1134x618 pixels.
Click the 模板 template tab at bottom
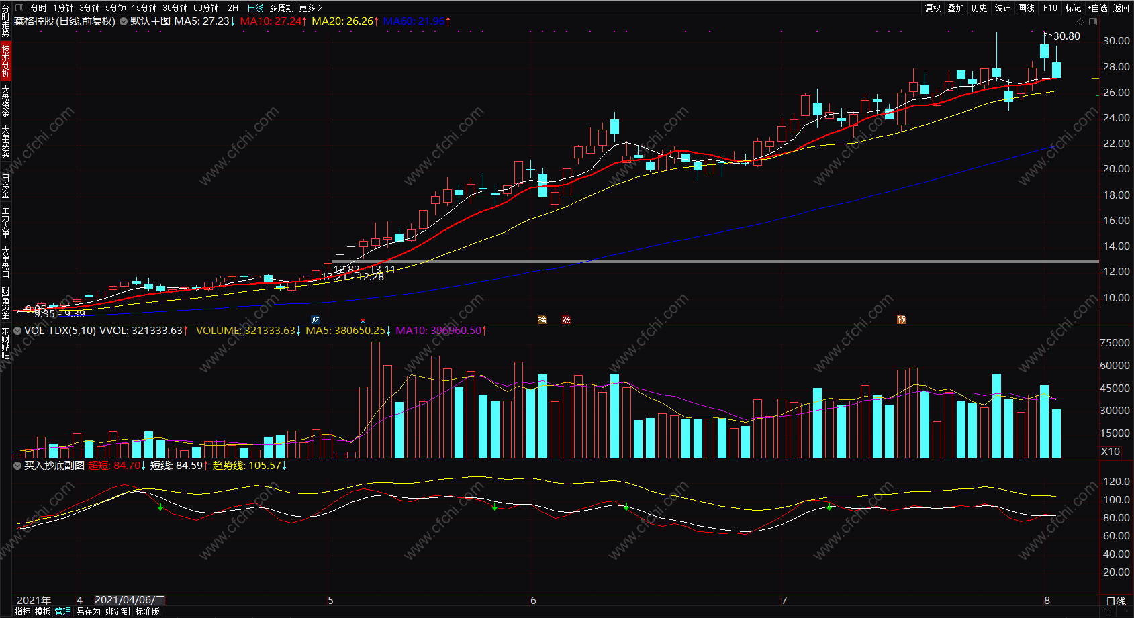click(43, 611)
